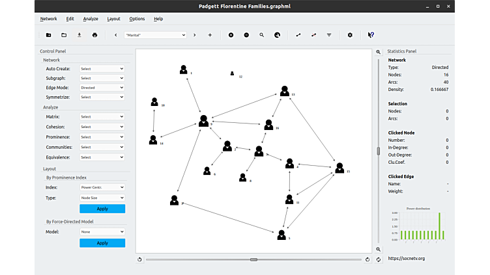
Task: Select node 15 in the network graph
Action: point(339,168)
